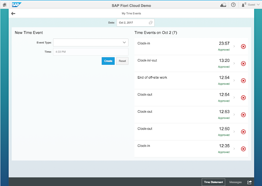Click the Reset button
262x186 pixels.
[122, 61]
